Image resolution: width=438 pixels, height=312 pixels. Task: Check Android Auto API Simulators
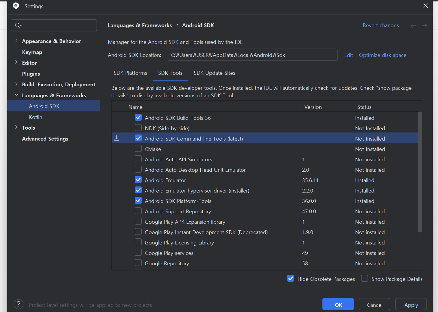coord(138,159)
